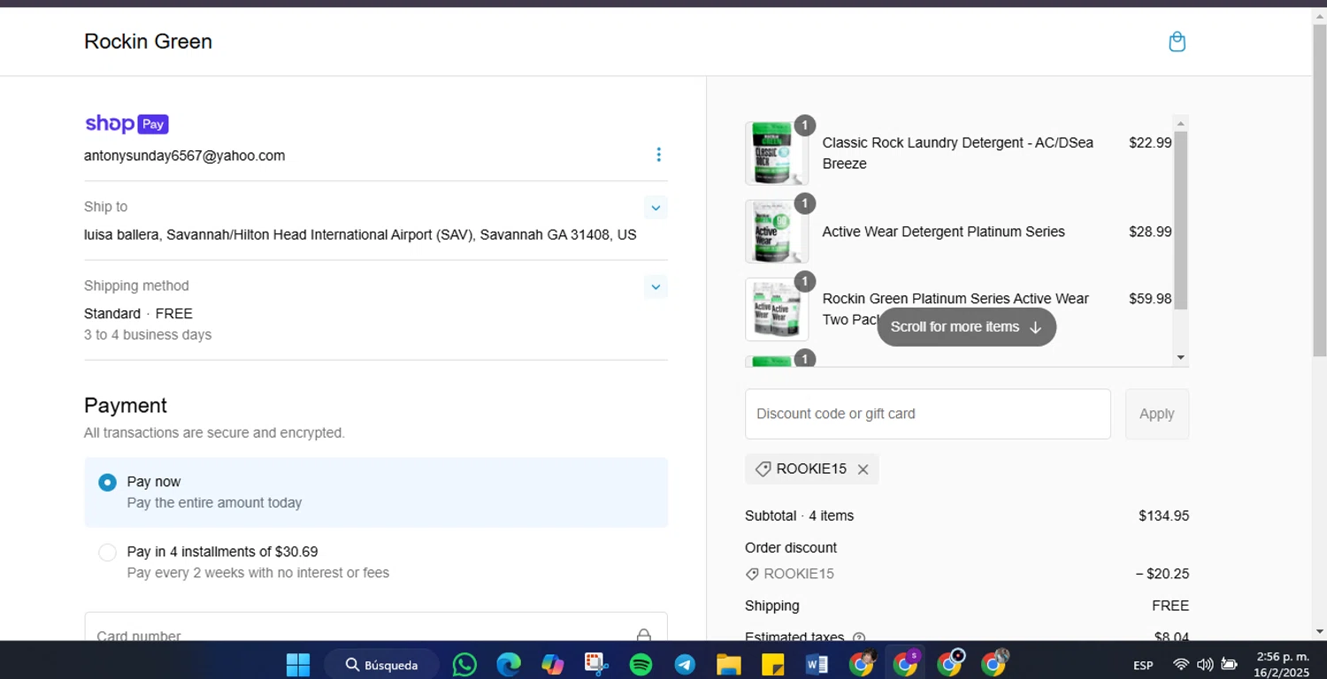Click the subtotal amount $134.95
Screen dimensions: 1327x679
coord(1163,515)
